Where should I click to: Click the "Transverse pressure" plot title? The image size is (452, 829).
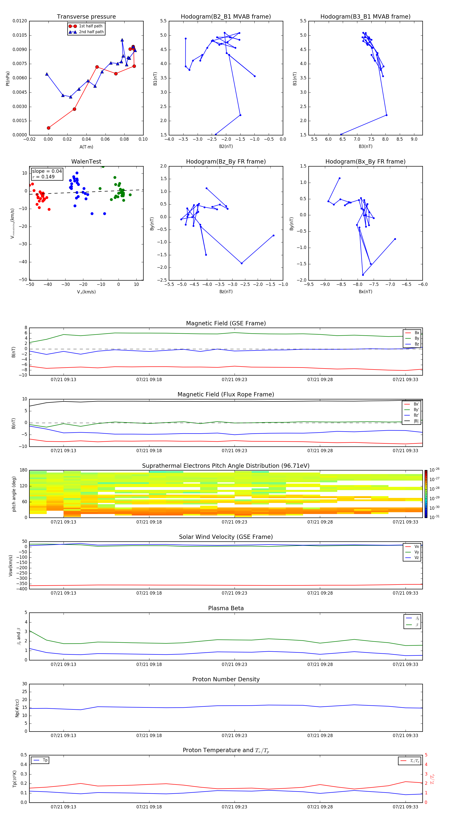point(86,17)
